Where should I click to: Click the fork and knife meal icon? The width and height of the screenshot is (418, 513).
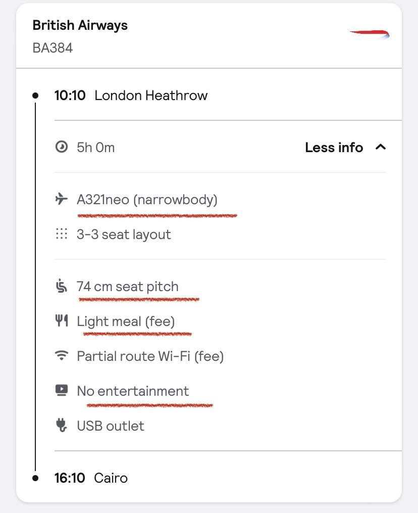(61, 320)
